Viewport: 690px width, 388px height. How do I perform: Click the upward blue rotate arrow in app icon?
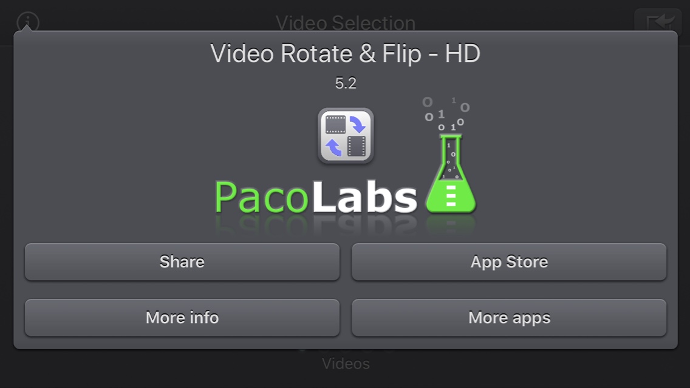334,147
